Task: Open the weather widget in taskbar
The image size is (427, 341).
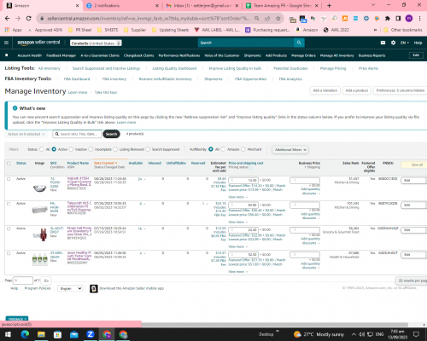Action: (319, 334)
